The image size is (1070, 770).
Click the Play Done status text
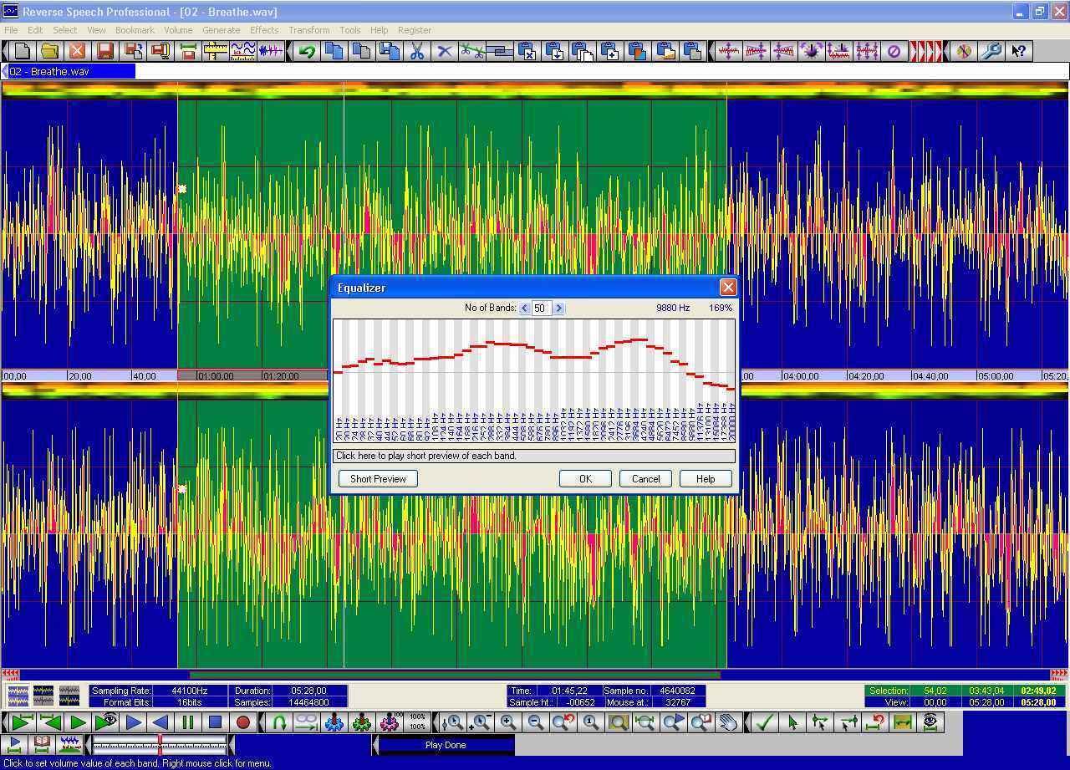click(446, 745)
